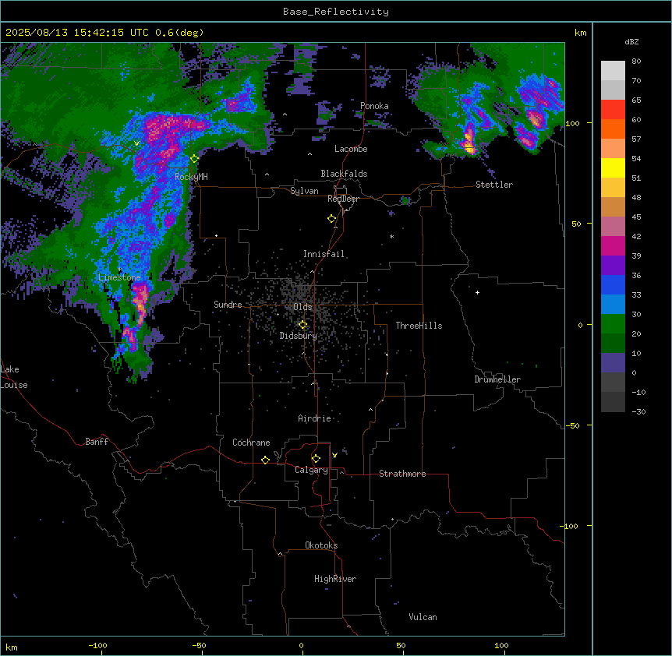Click the RockyMH town label
The height and width of the screenshot is (656, 672).
click(191, 177)
